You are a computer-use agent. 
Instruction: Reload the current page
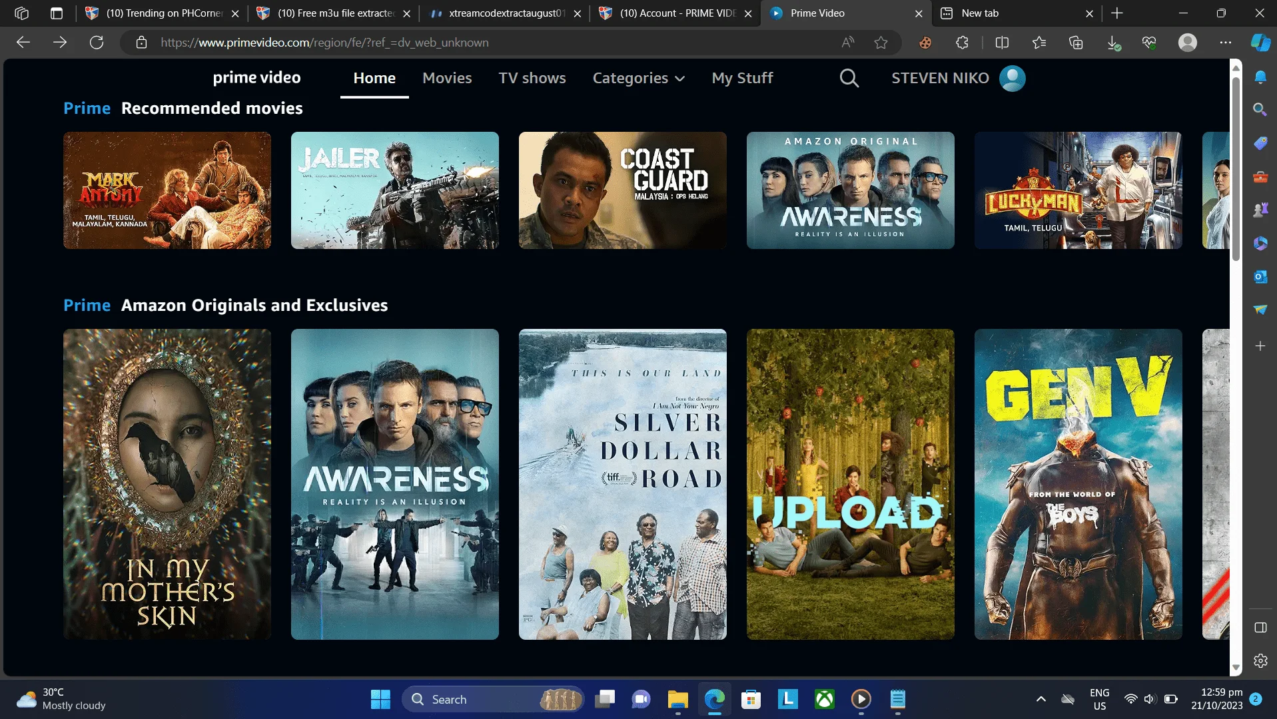[x=97, y=43]
